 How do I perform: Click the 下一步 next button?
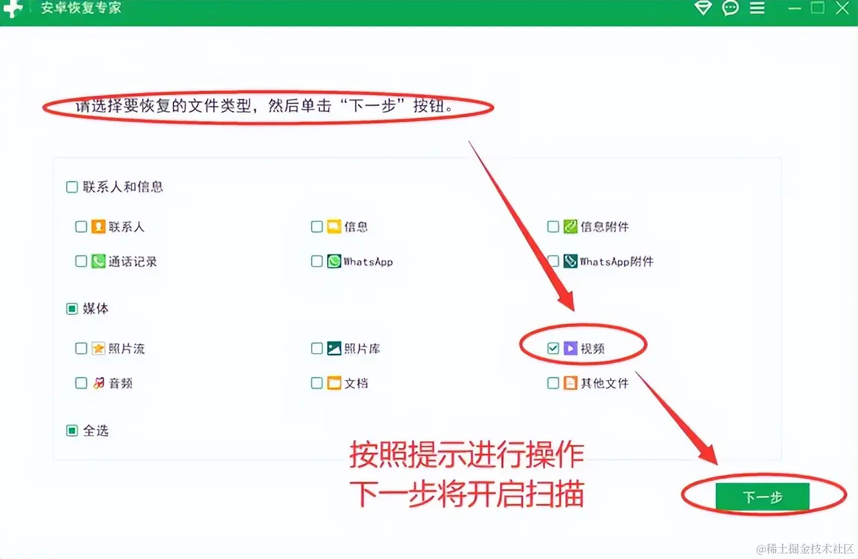tap(762, 497)
